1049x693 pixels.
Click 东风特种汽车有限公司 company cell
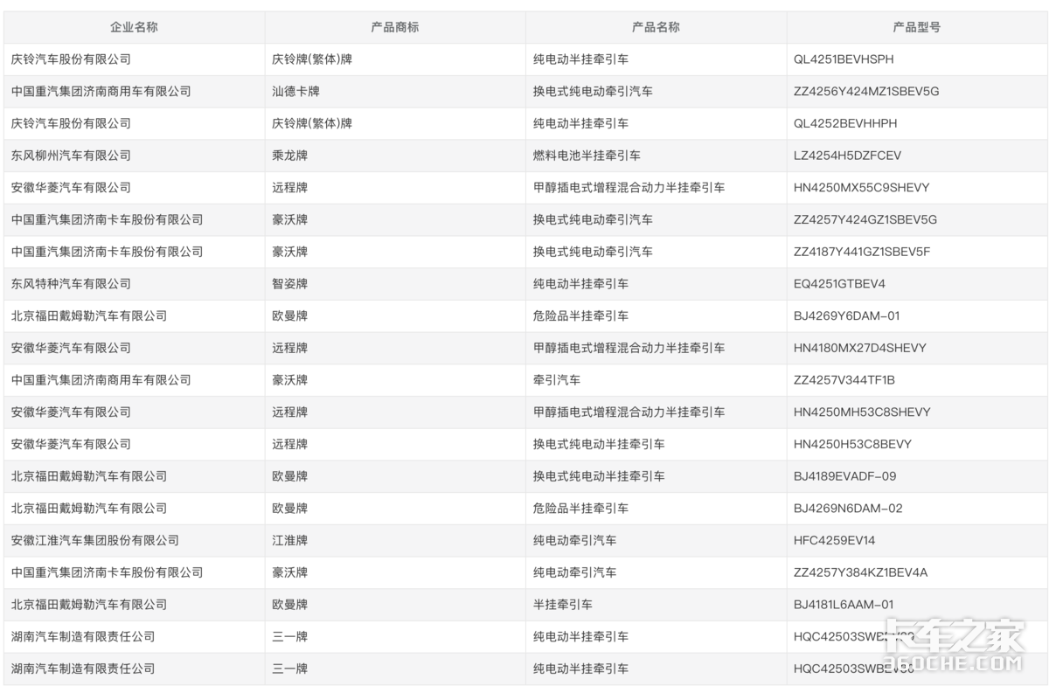(71, 284)
